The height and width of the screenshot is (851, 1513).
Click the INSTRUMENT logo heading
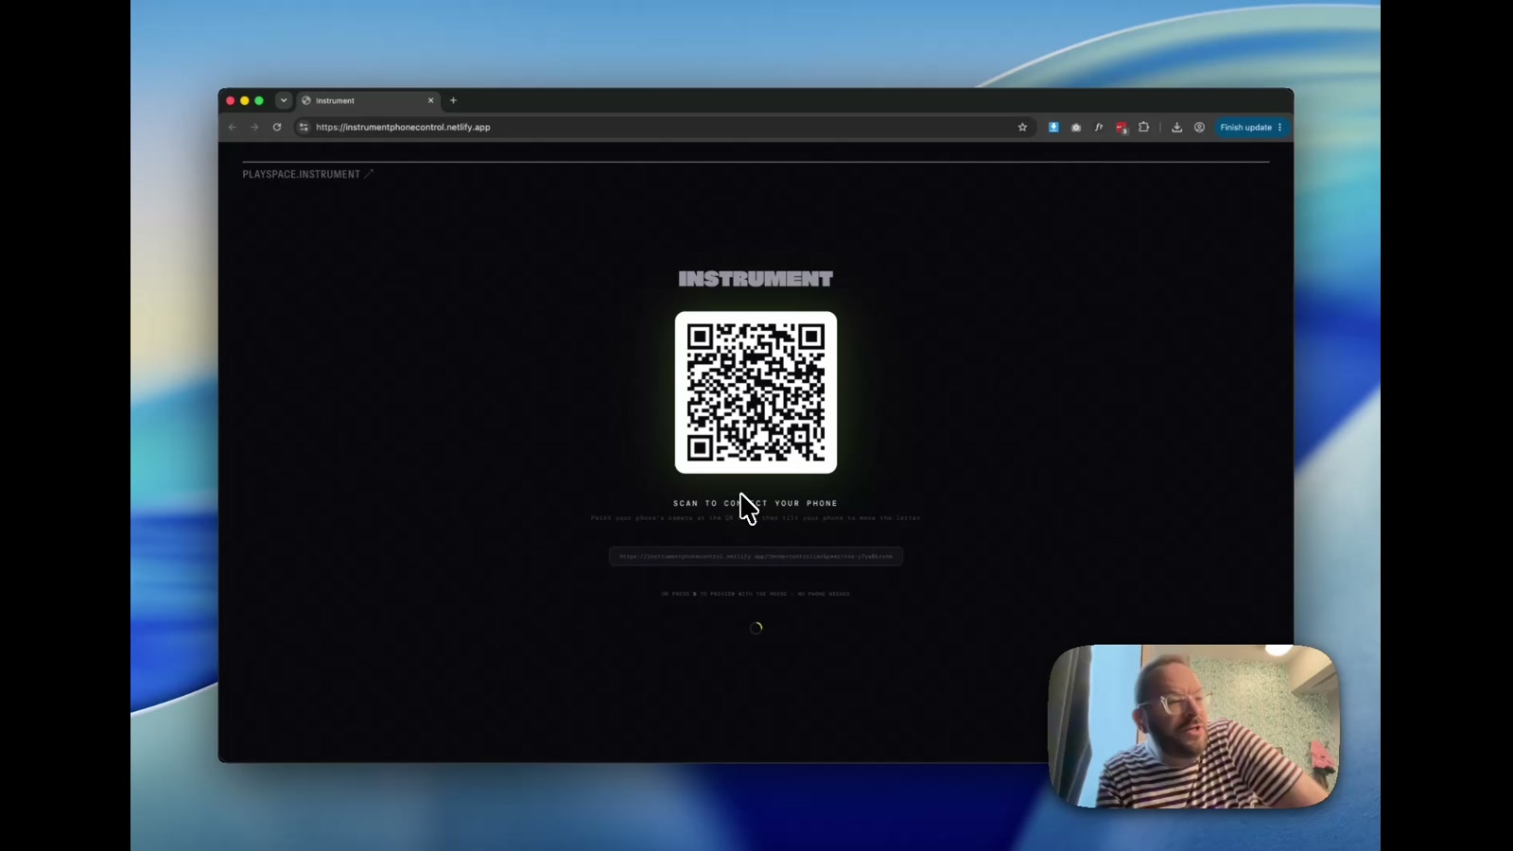(x=756, y=279)
